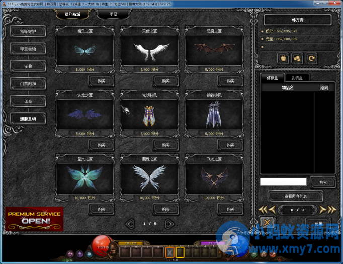Click the red health orb showing 110/110

[x=103, y=246]
